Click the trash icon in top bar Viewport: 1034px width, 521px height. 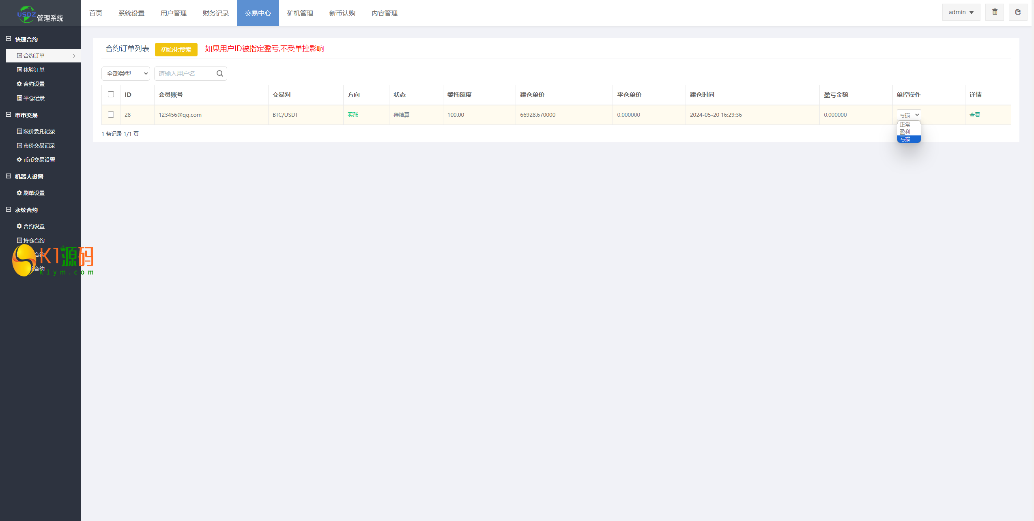994,12
